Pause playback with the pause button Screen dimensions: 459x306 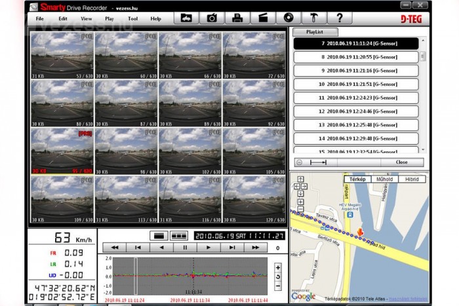tap(185, 248)
